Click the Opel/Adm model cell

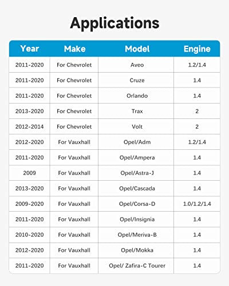[137, 142]
